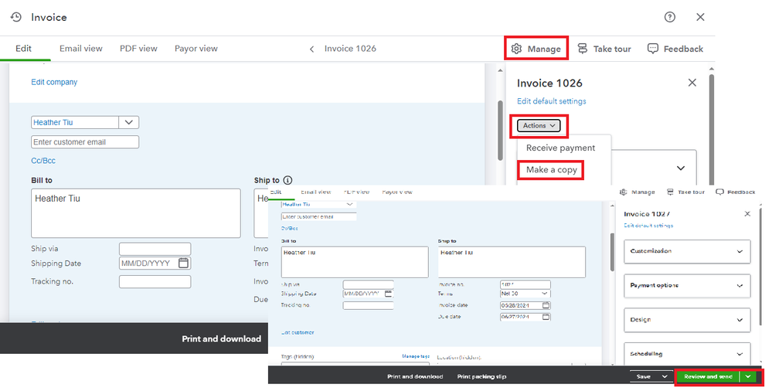
Task: Click Bill to address box in Invoice 1026
Action: pyautogui.click(x=136, y=213)
